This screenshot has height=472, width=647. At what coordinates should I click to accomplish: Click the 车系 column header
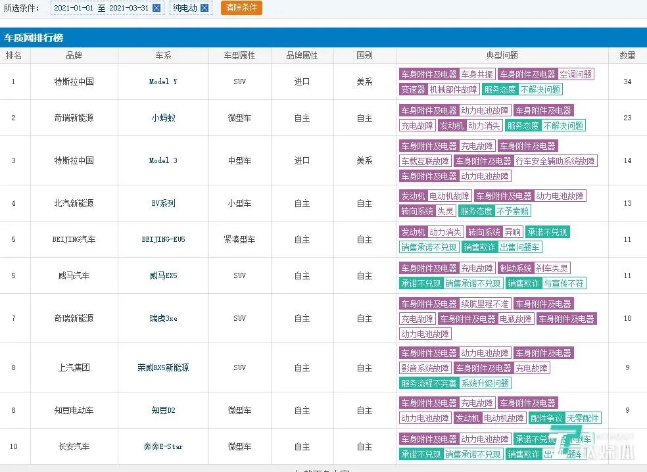[163, 55]
